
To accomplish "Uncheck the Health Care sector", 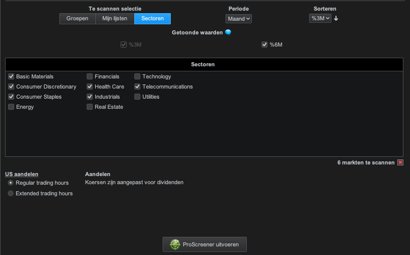I will tap(90, 87).
